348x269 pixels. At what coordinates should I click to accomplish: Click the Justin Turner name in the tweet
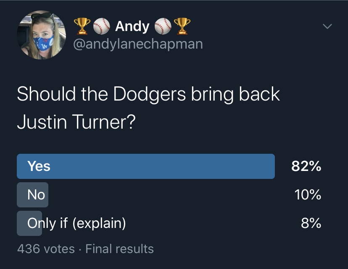coord(71,122)
